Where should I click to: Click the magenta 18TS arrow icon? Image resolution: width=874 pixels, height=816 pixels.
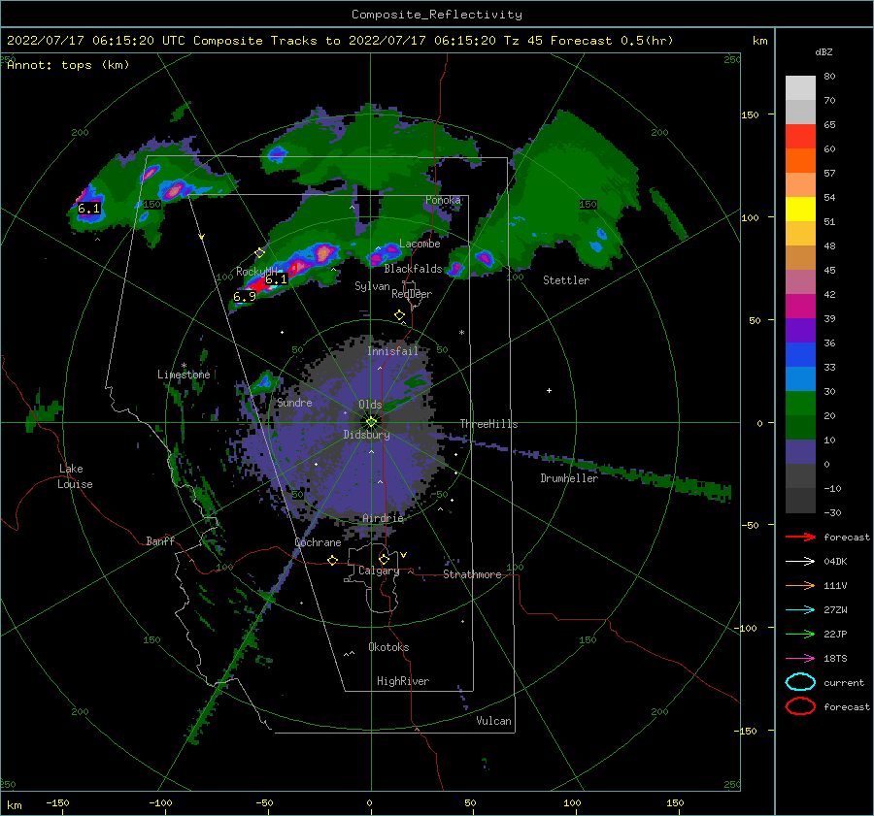pyautogui.click(x=800, y=659)
